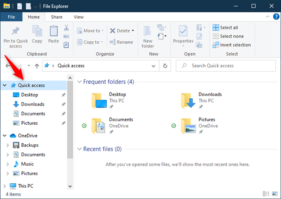Open the Delete dropdown arrow
Image resolution: width=281 pixels, height=199 pixels.
click(x=133, y=30)
